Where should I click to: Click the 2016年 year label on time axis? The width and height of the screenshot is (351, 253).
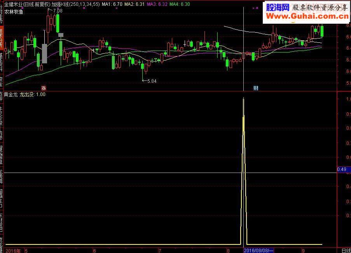click(13, 251)
